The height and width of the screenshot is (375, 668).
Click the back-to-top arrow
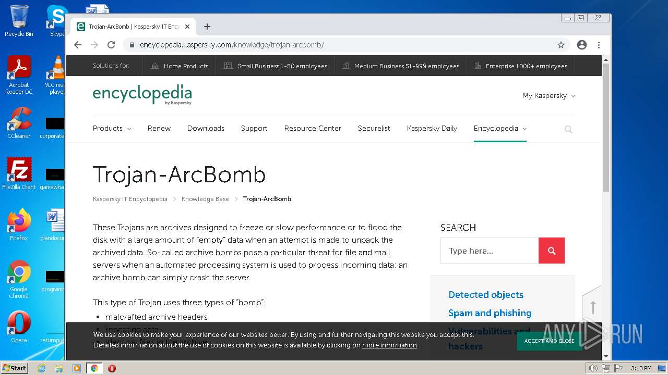coord(593,306)
